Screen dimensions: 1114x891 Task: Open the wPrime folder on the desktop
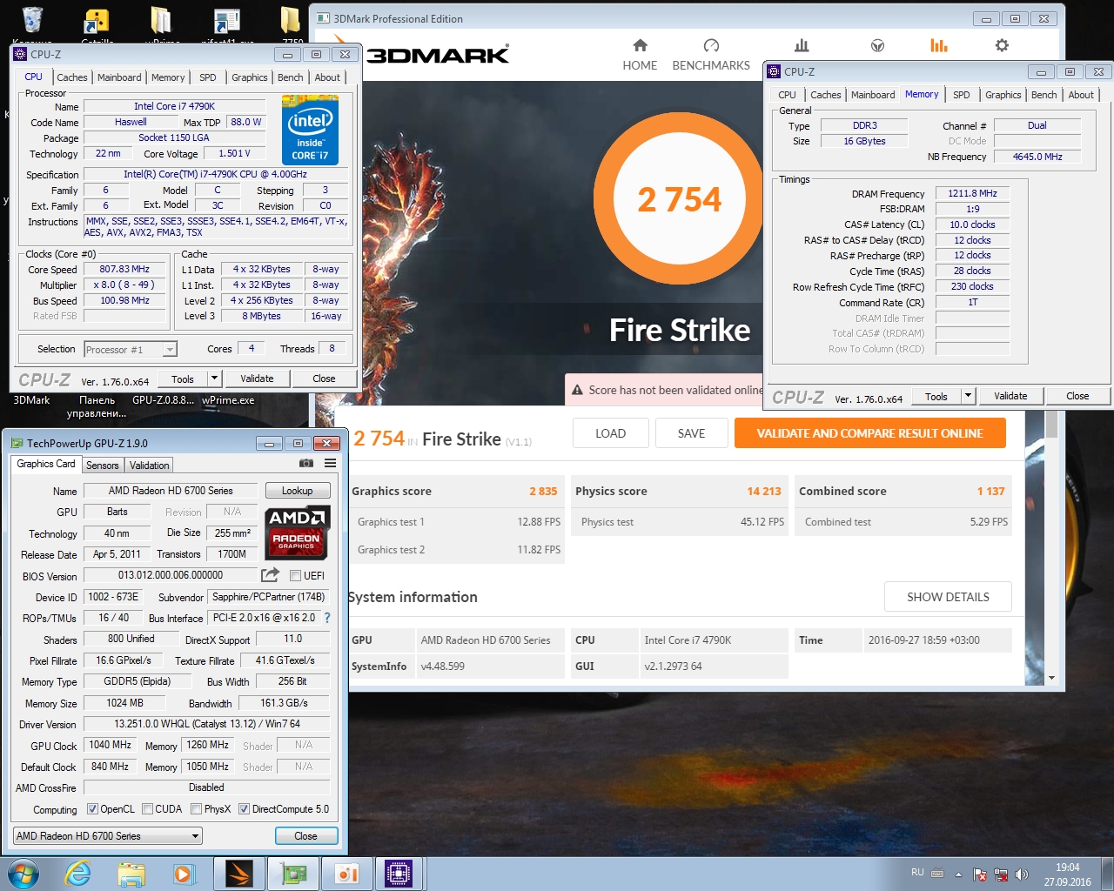[x=161, y=23]
